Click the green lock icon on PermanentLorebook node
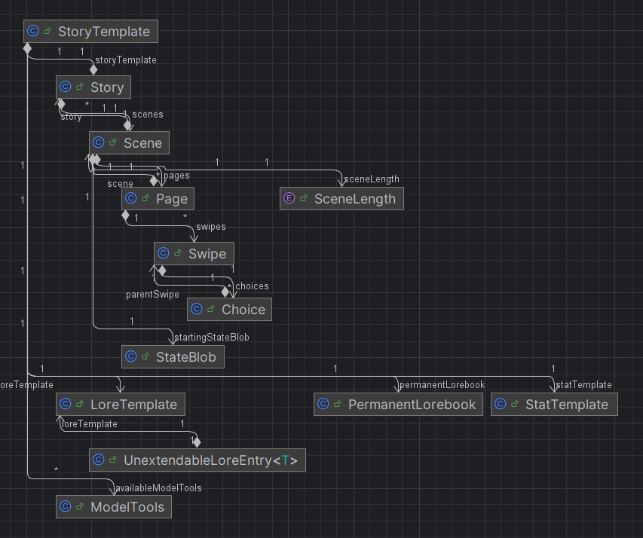 (338, 405)
